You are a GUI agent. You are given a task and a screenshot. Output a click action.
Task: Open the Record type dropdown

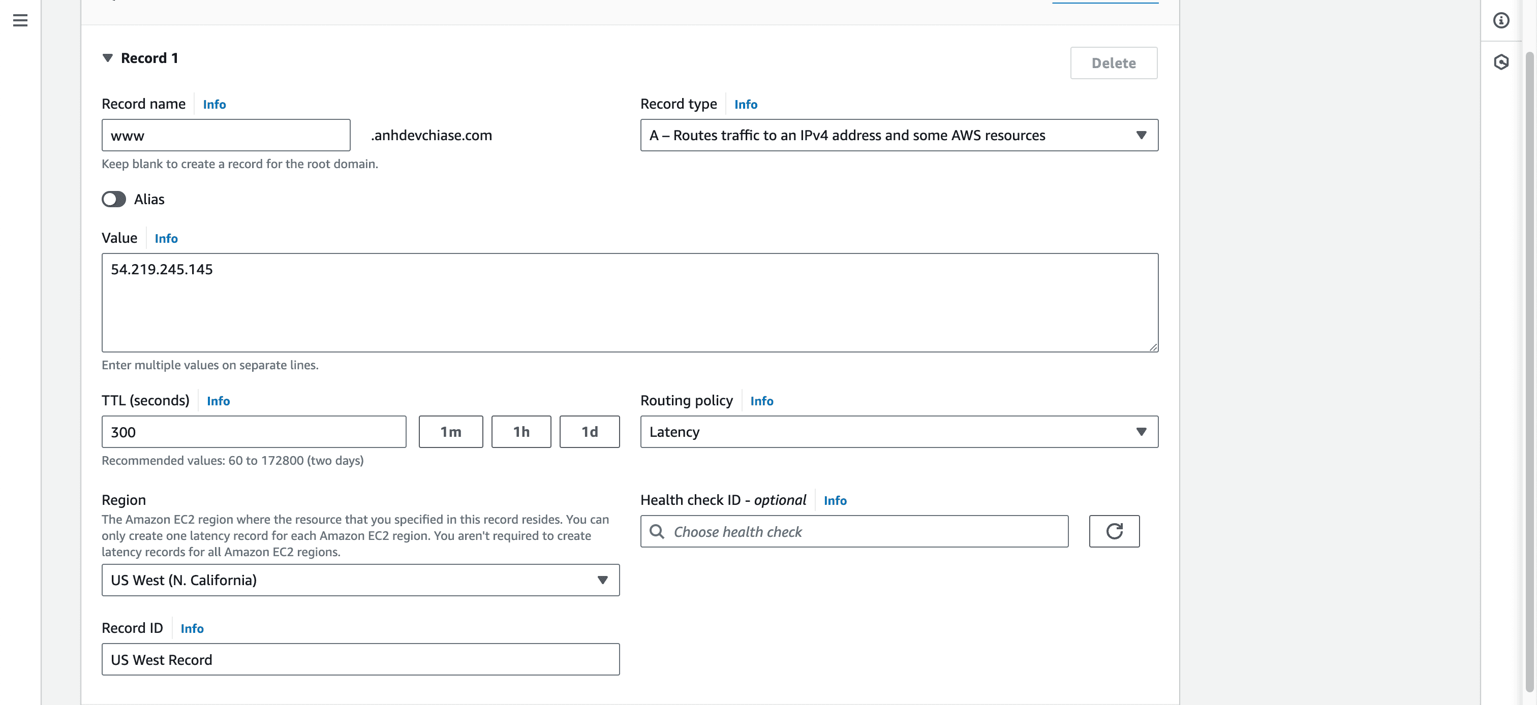[x=899, y=136]
